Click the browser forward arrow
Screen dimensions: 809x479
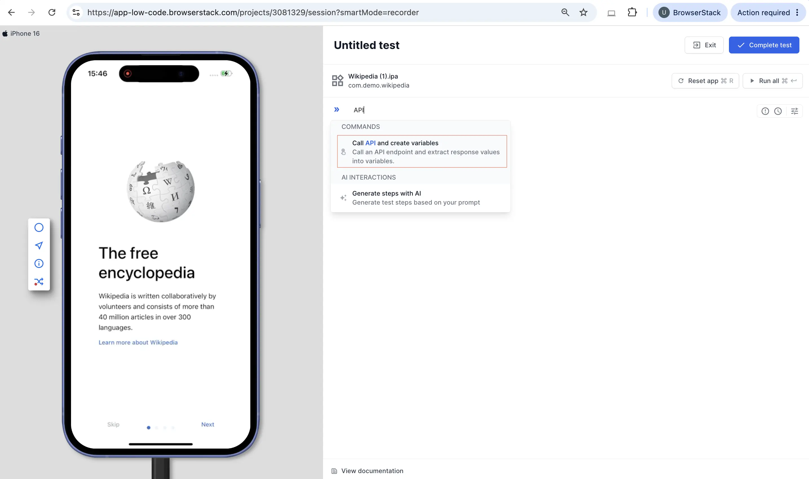(x=31, y=13)
